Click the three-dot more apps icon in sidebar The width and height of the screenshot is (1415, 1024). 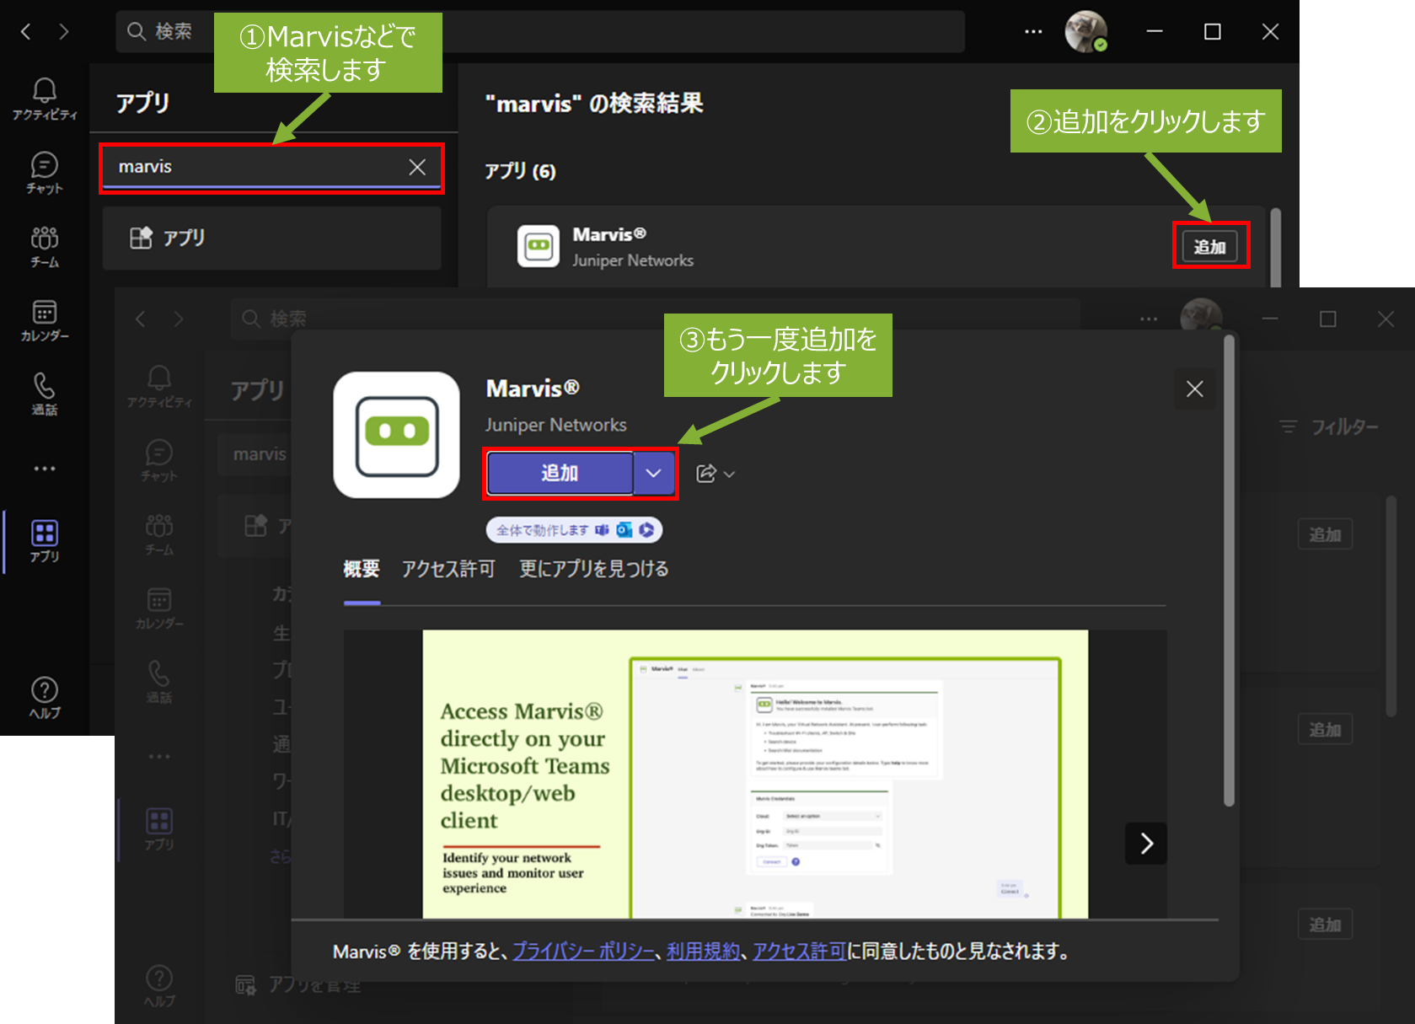pos(44,469)
